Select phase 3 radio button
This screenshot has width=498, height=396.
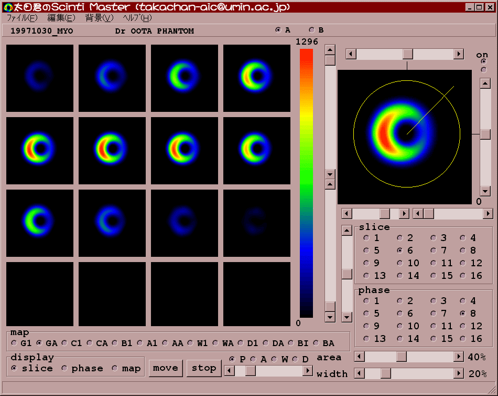(434, 301)
